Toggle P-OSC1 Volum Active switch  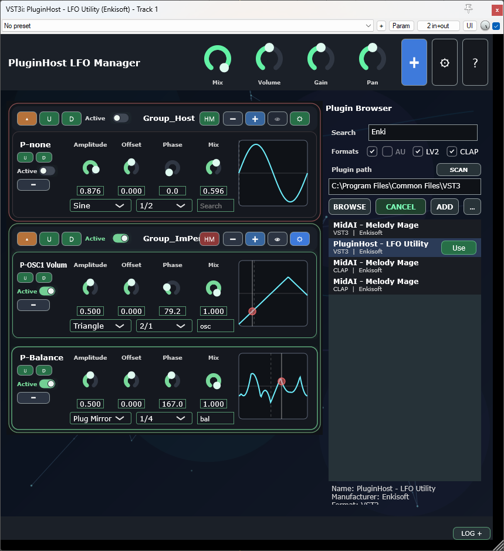(x=47, y=291)
